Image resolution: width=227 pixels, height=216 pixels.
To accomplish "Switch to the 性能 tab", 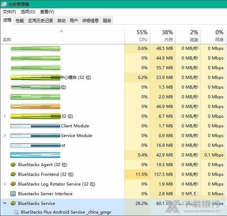I will click(20, 21).
